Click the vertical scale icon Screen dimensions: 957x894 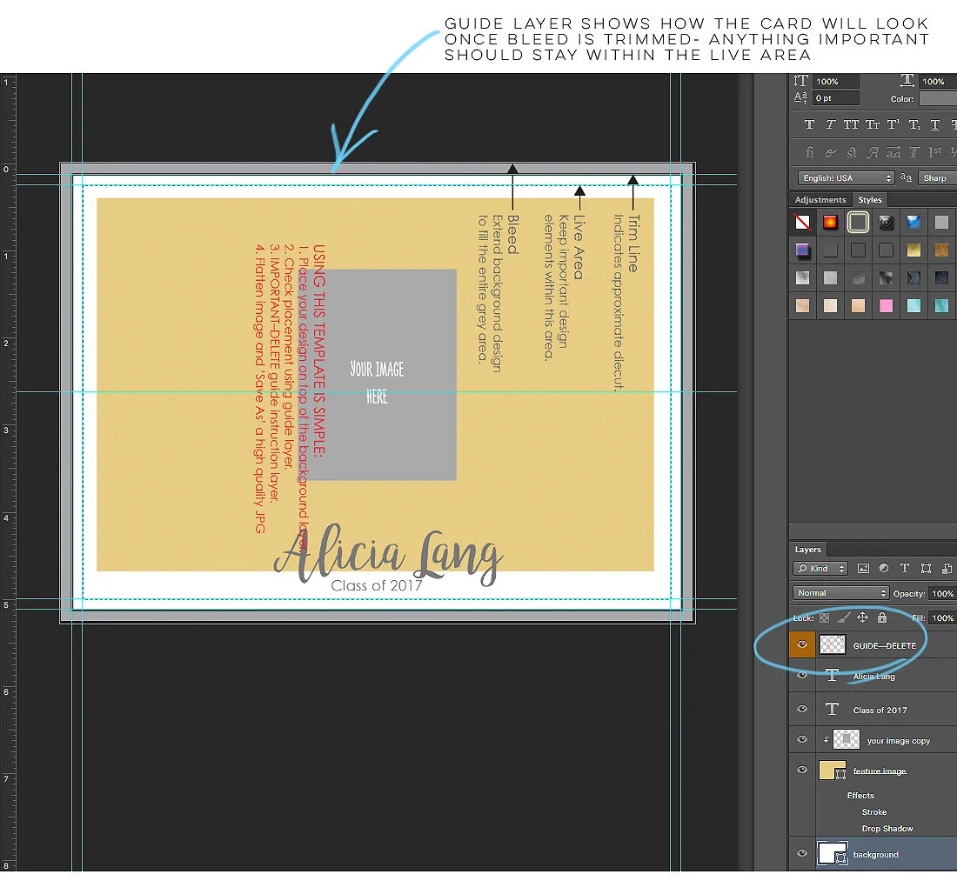pos(800,81)
